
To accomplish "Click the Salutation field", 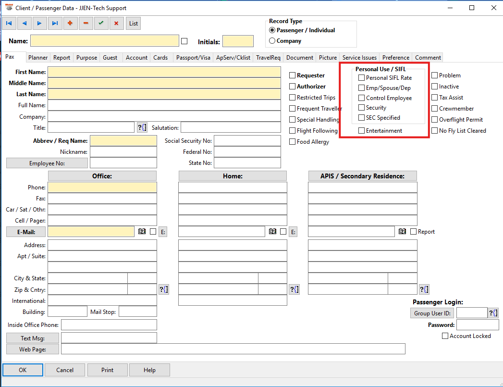I will click(231, 127).
